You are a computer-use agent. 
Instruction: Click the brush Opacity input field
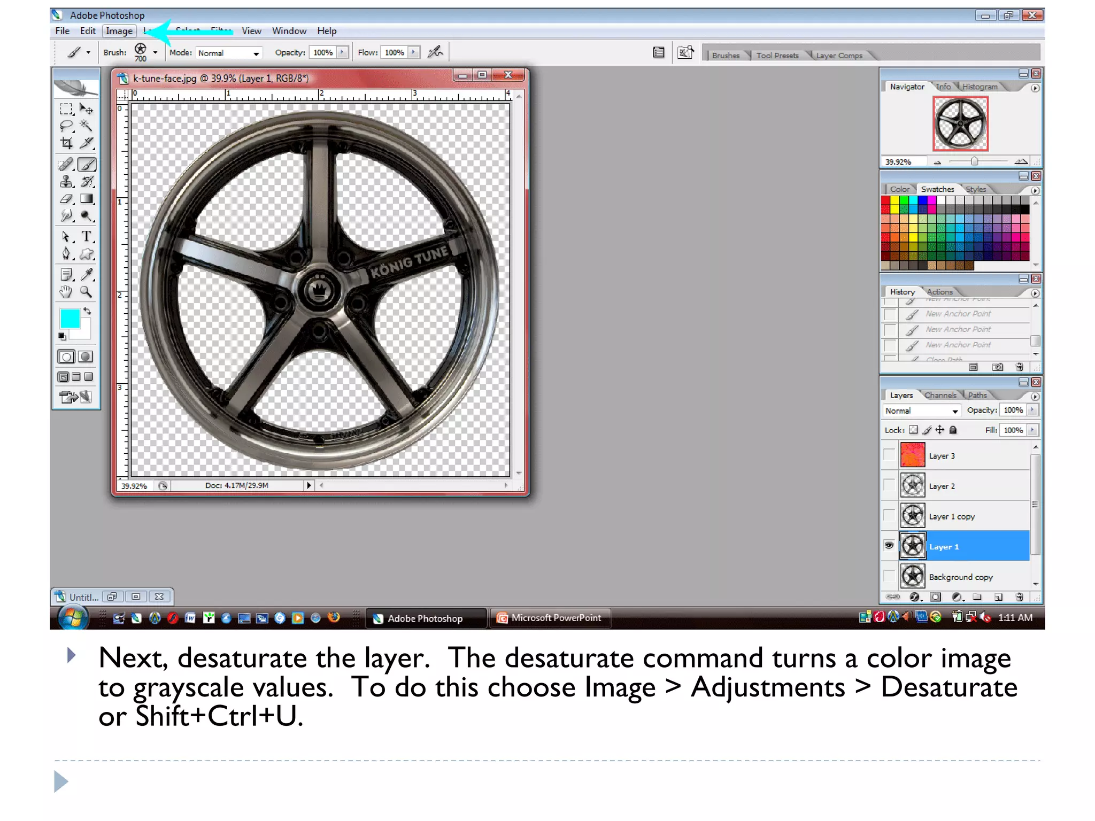click(322, 52)
